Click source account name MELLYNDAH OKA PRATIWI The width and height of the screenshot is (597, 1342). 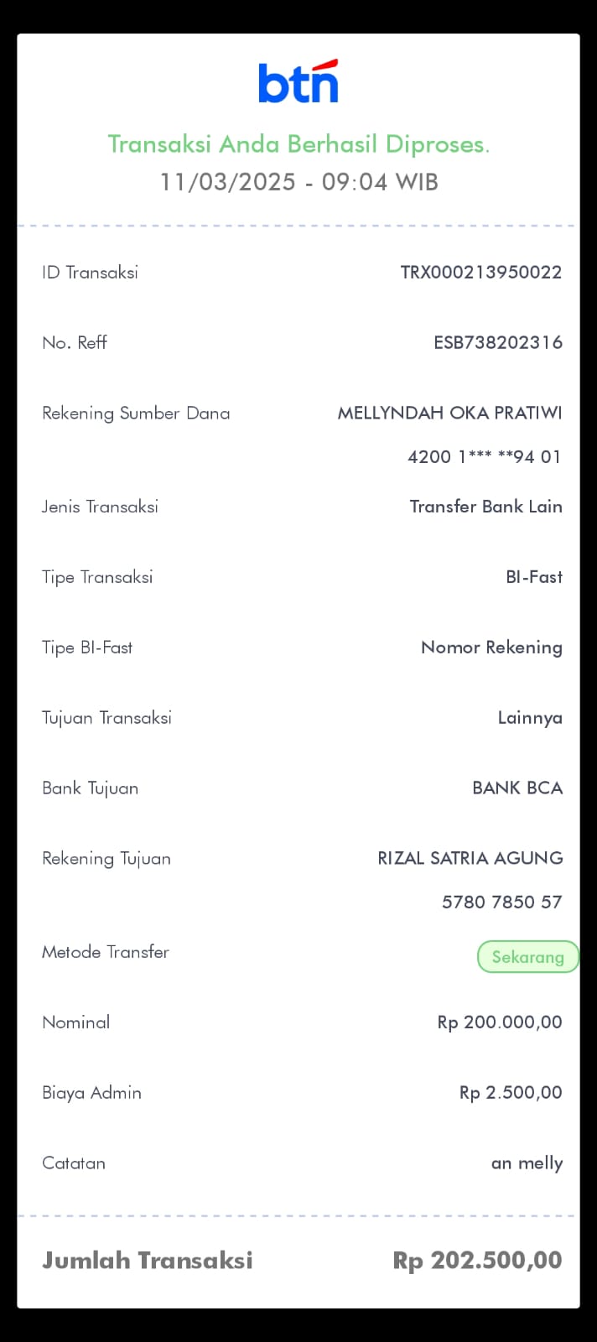point(449,413)
